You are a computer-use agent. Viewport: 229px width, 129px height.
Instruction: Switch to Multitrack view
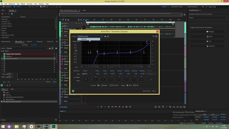18,7
